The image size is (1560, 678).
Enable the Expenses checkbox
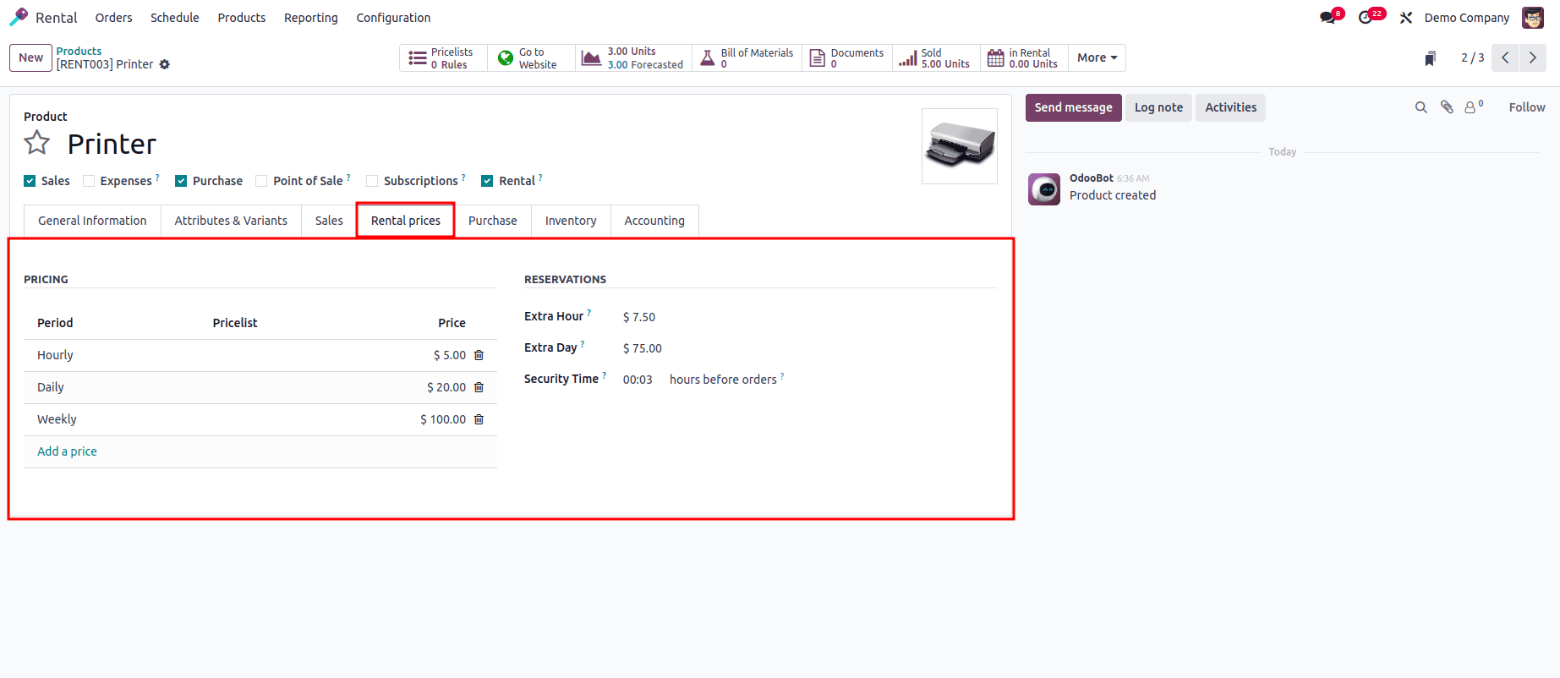(x=89, y=181)
